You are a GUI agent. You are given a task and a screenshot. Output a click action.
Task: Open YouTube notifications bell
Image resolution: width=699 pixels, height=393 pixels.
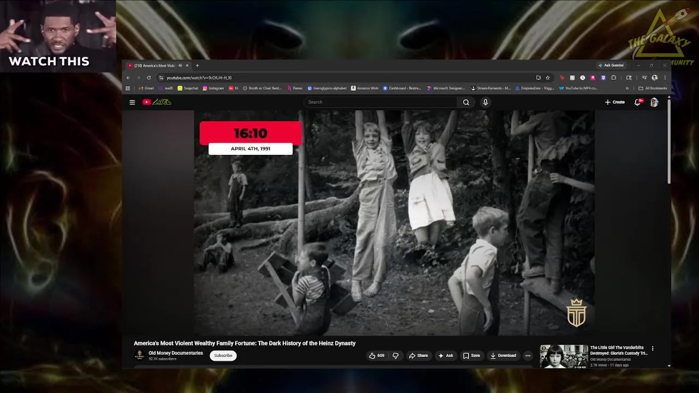(637, 102)
